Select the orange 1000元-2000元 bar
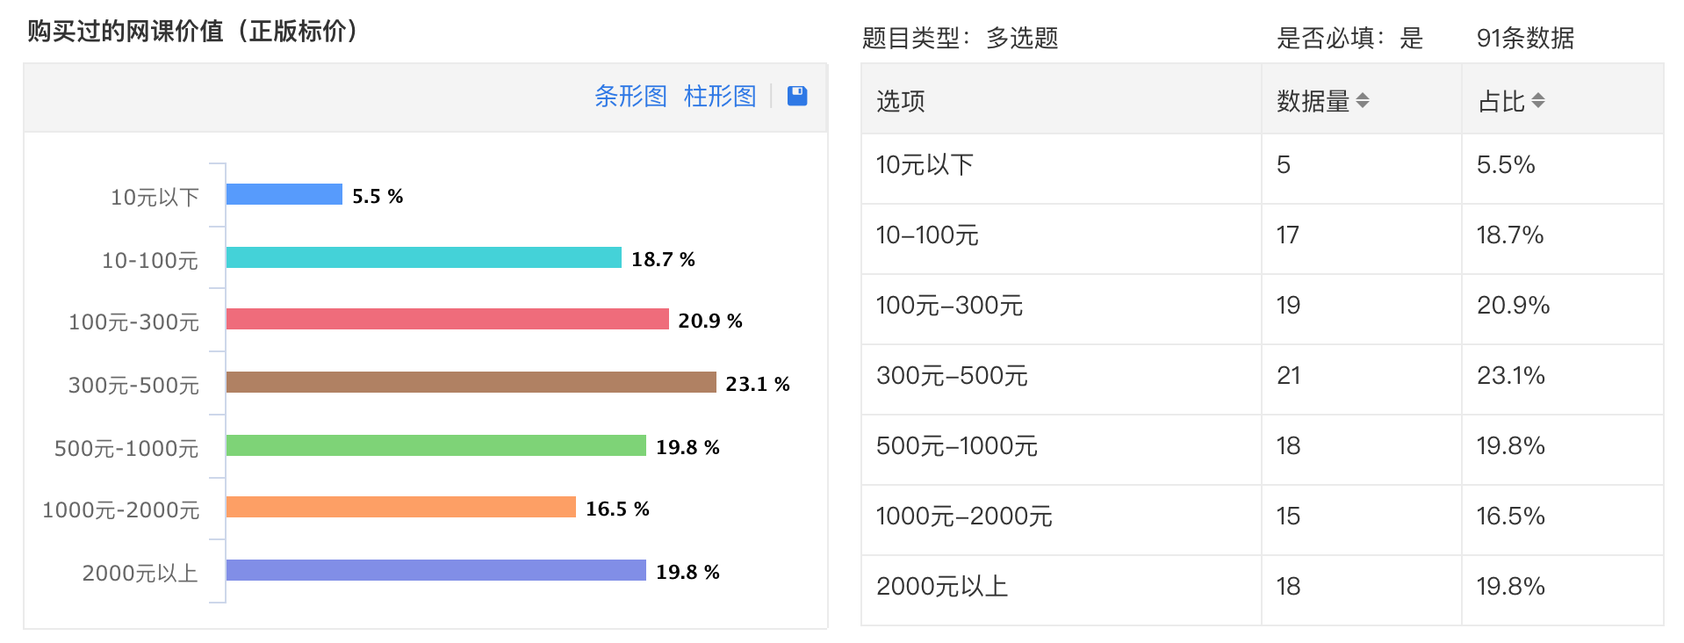The height and width of the screenshot is (643, 1684). [x=401, y=507]
